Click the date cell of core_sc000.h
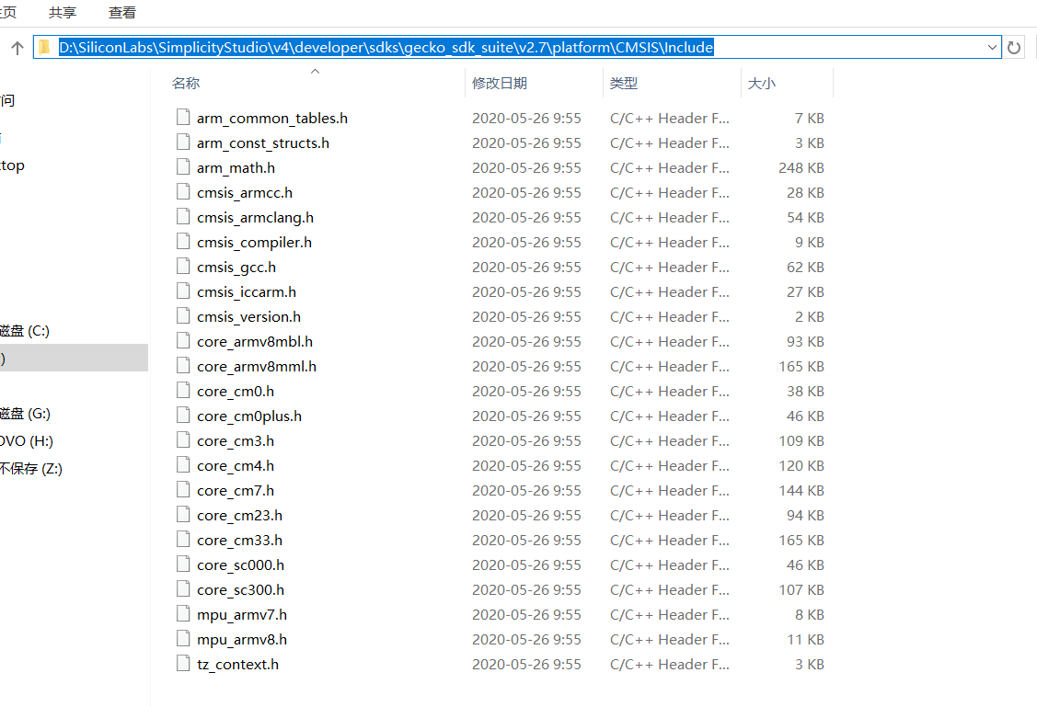The width and height of the screenshot is (1037, 707). (526, 564)
